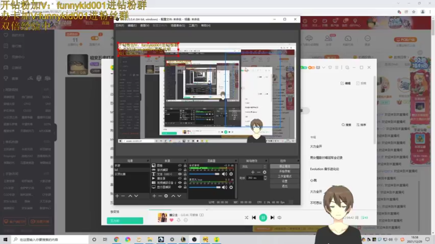435x244 pixels.
Task: Lock the text (GDI+) source
Action: (185, 174)
